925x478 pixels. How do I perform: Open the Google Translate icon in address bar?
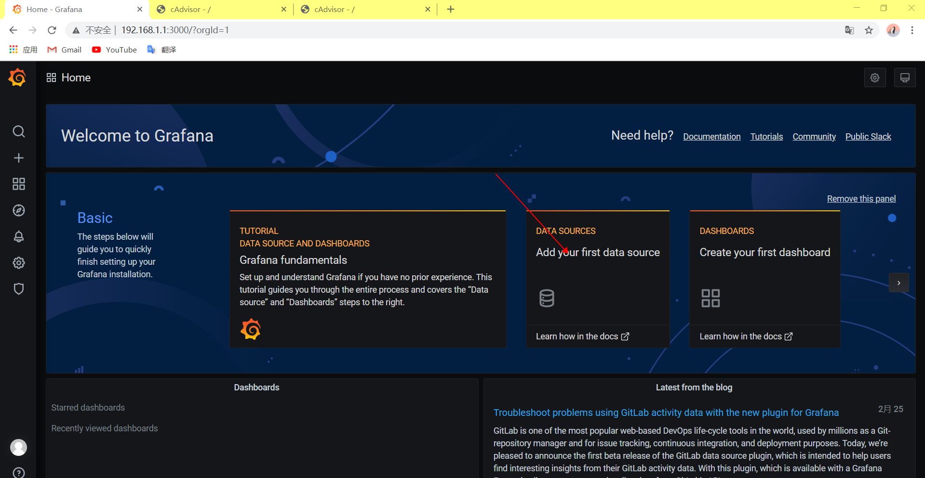849,30
